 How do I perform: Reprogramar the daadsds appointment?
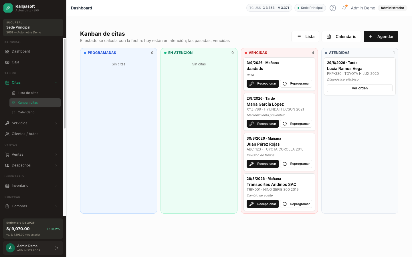click(x=296, y=84)
